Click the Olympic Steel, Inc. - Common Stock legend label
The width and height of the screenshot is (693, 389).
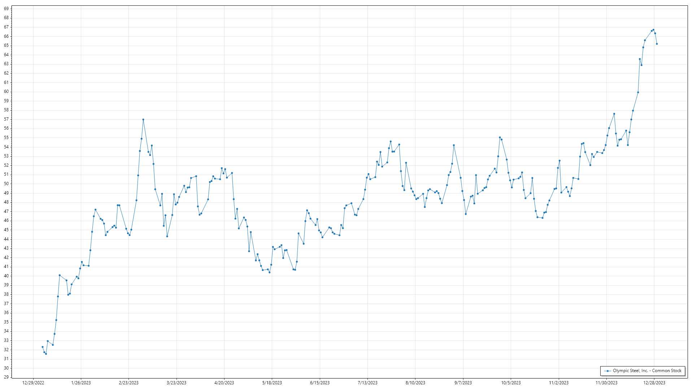click(x=647, y=371)
